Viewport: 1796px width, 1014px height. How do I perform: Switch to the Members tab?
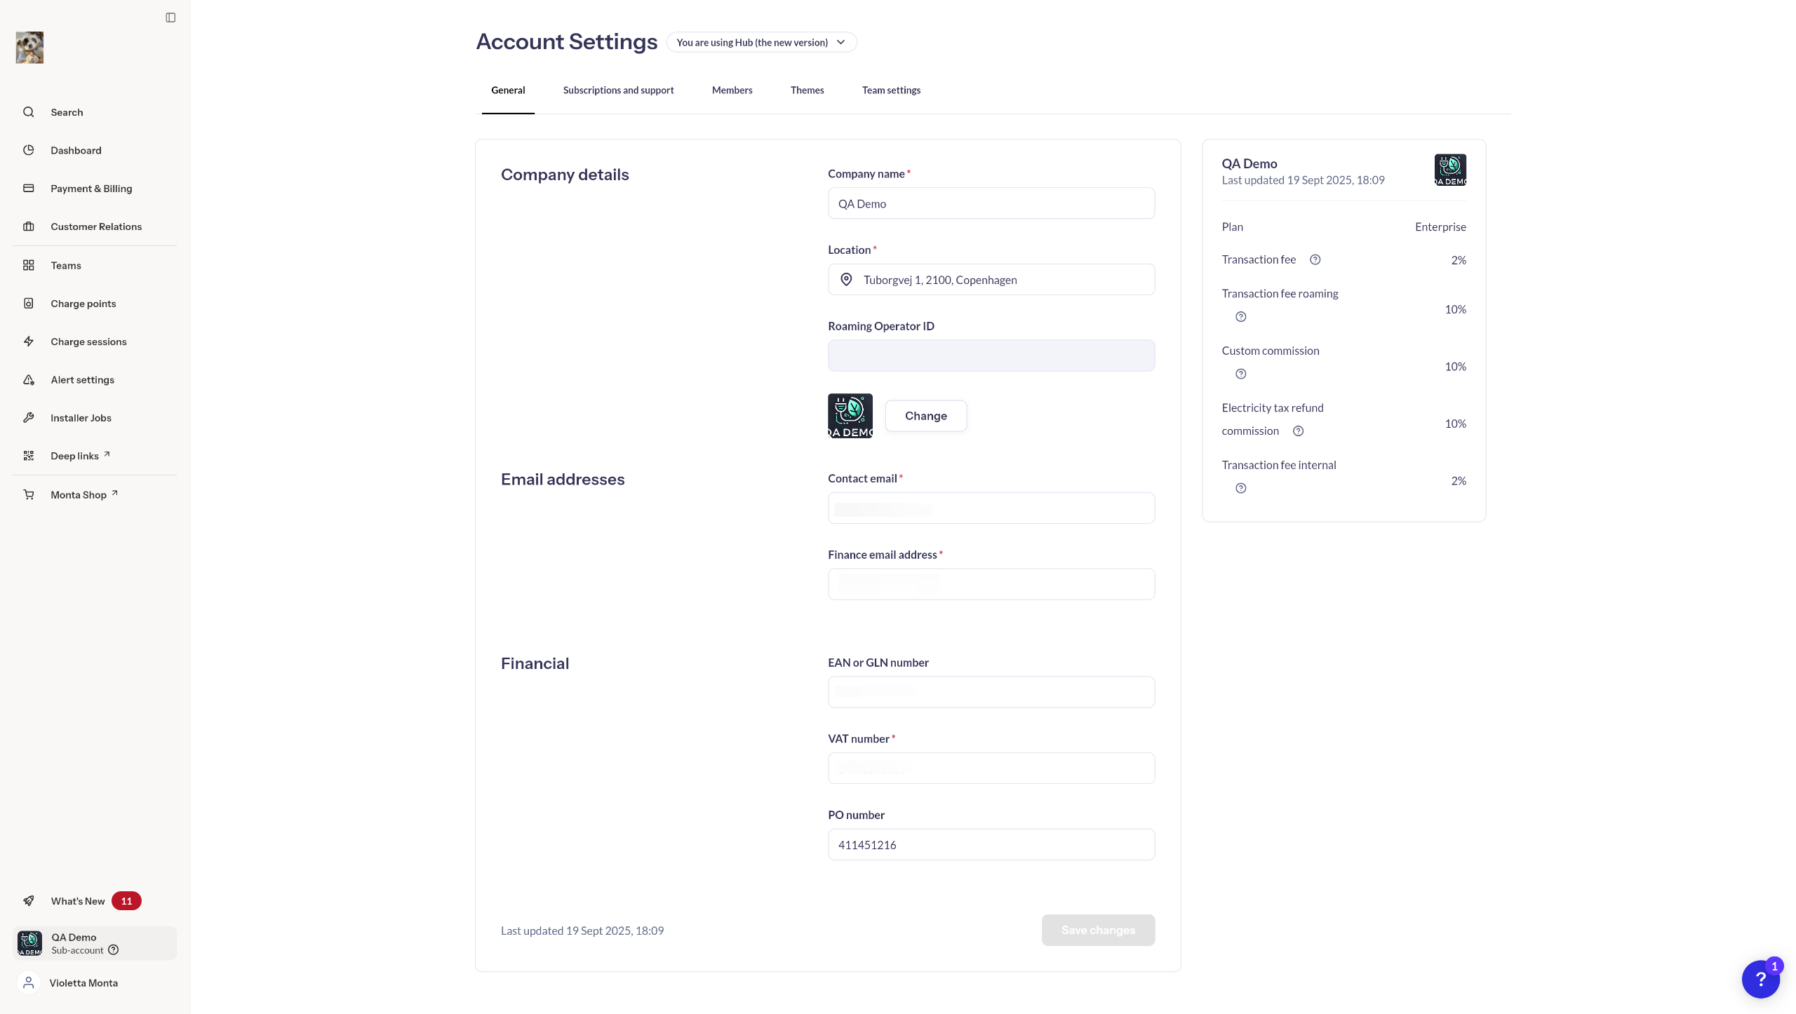[732, 90]
